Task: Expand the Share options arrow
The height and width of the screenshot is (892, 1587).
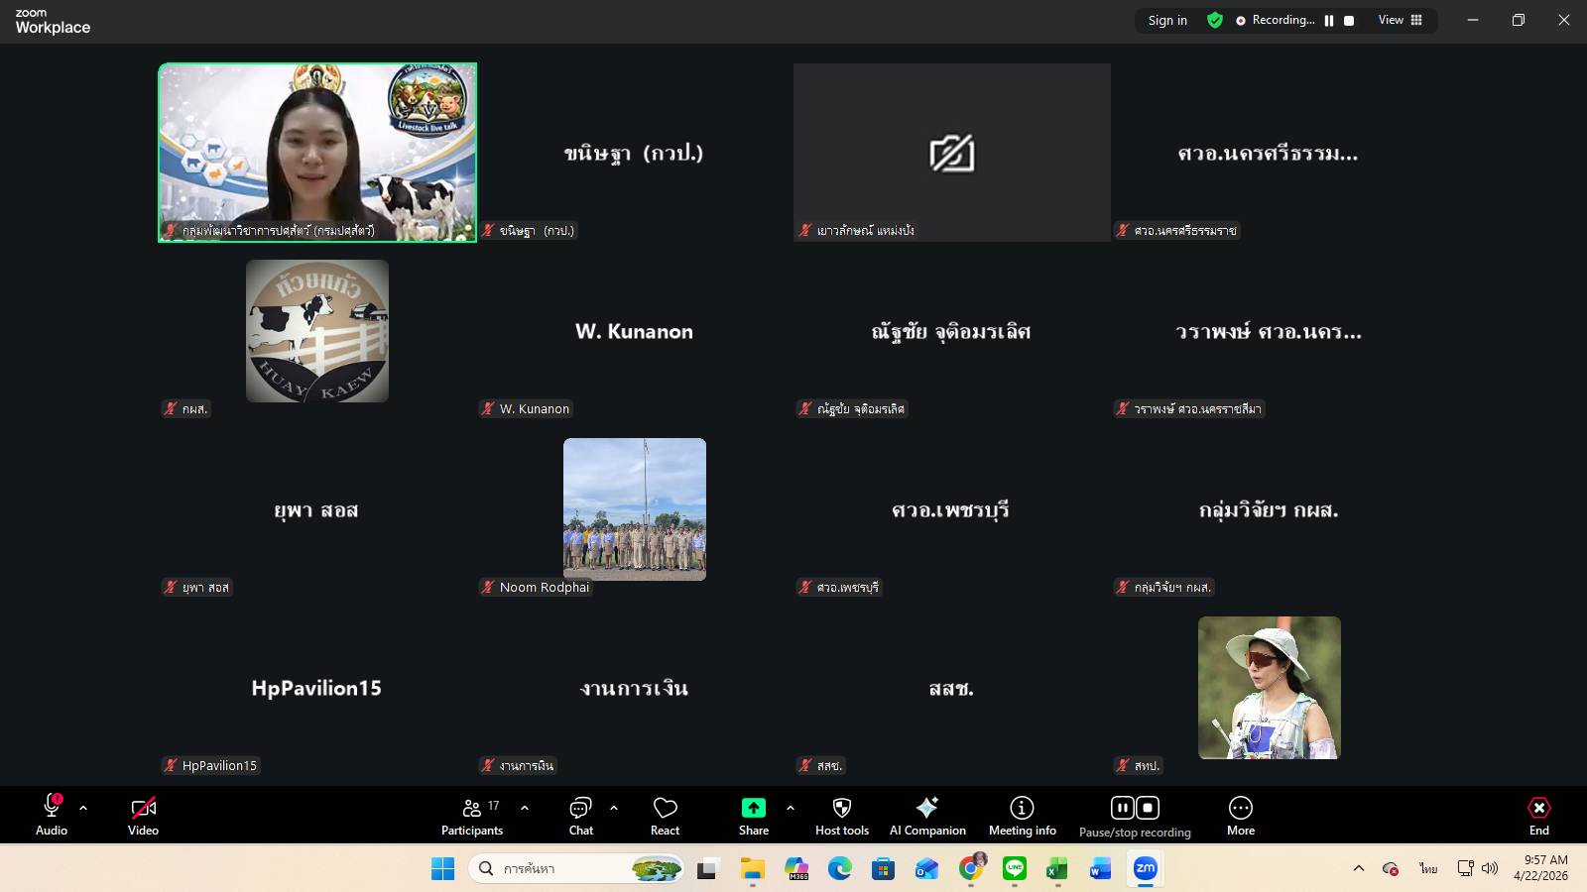Action: (791, 808)
